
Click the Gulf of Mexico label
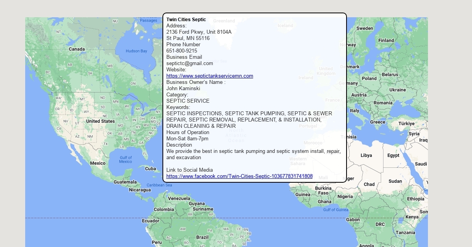[x=125, y=160]
